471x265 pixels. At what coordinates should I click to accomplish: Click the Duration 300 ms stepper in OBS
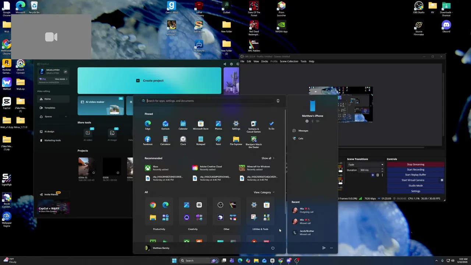(382, 170)
